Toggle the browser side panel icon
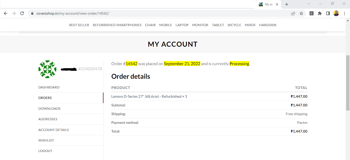The height and width of the screenshot is (160, 350). (328, 13)
